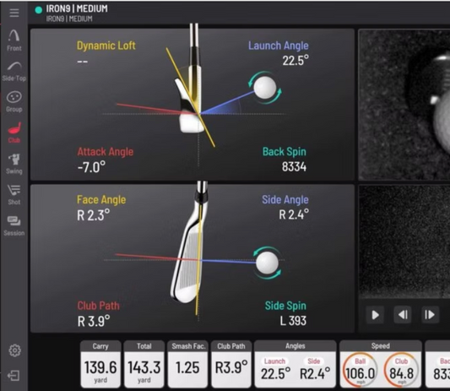Open the Session icon in sidebar

tap(14, 226)
